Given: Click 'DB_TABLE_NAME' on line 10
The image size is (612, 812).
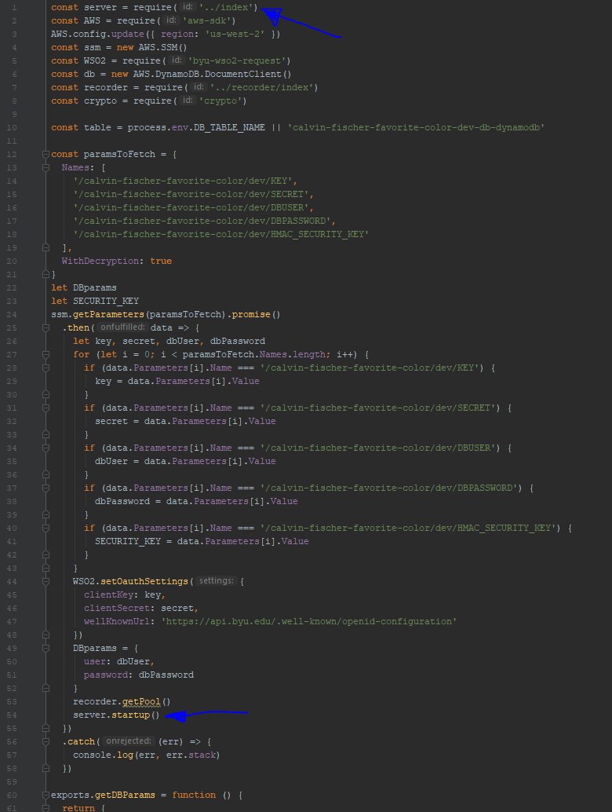Looking at the screenshot, I should (x=229, y=128).
